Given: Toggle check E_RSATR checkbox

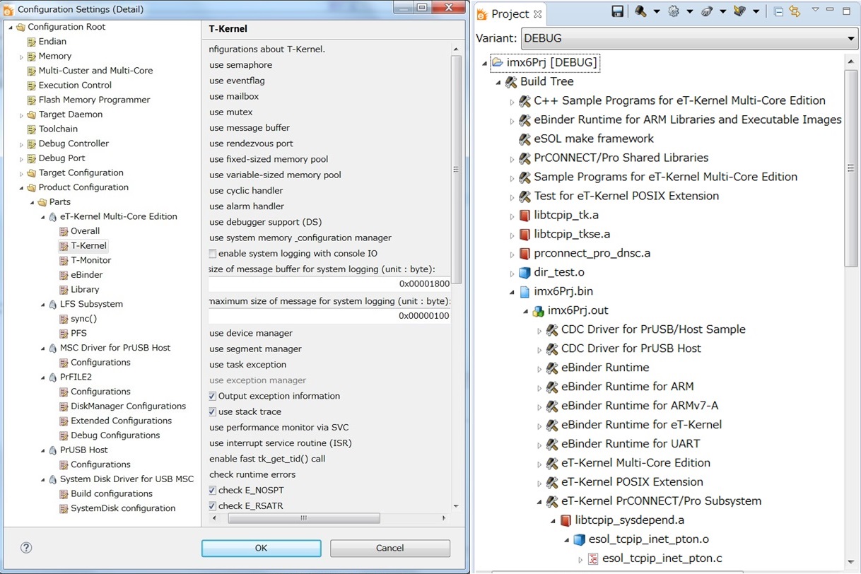Looking at the screenshot, I should click(x=213, y=506).
